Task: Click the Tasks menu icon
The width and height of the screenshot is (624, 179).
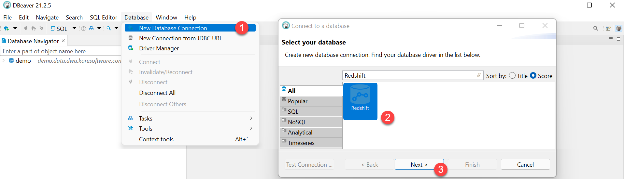Action: pos(131,118)
